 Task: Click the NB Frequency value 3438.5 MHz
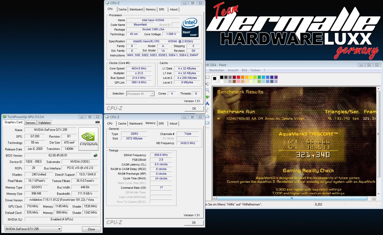click(x=188, y=143)
